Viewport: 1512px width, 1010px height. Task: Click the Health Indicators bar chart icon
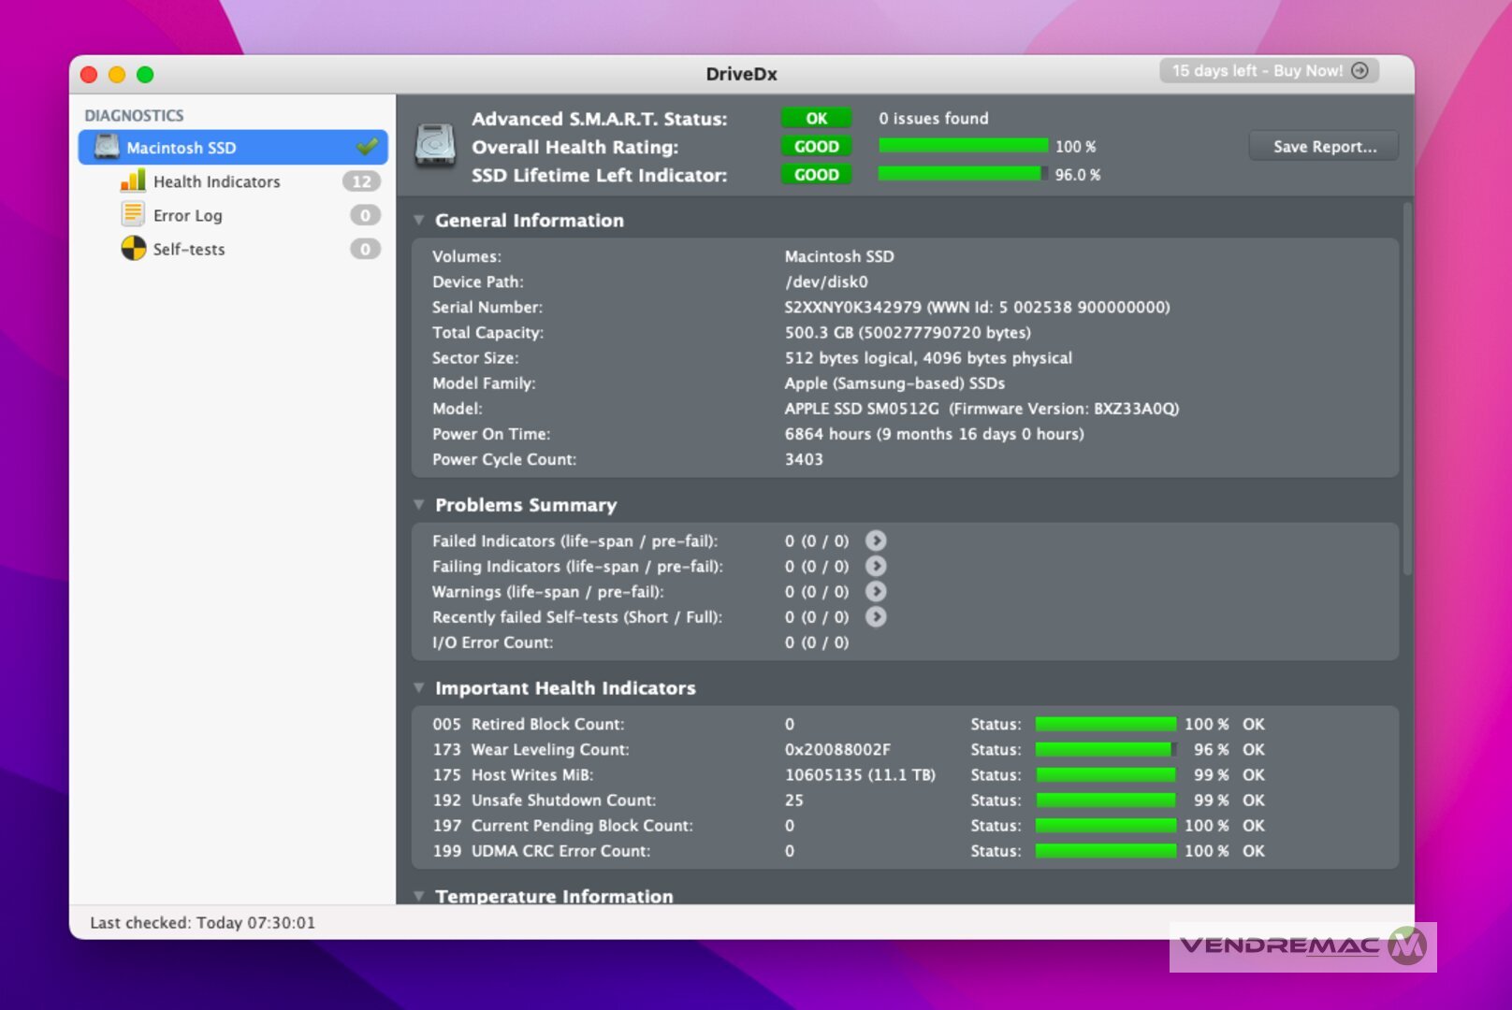(x=133, y=180)
